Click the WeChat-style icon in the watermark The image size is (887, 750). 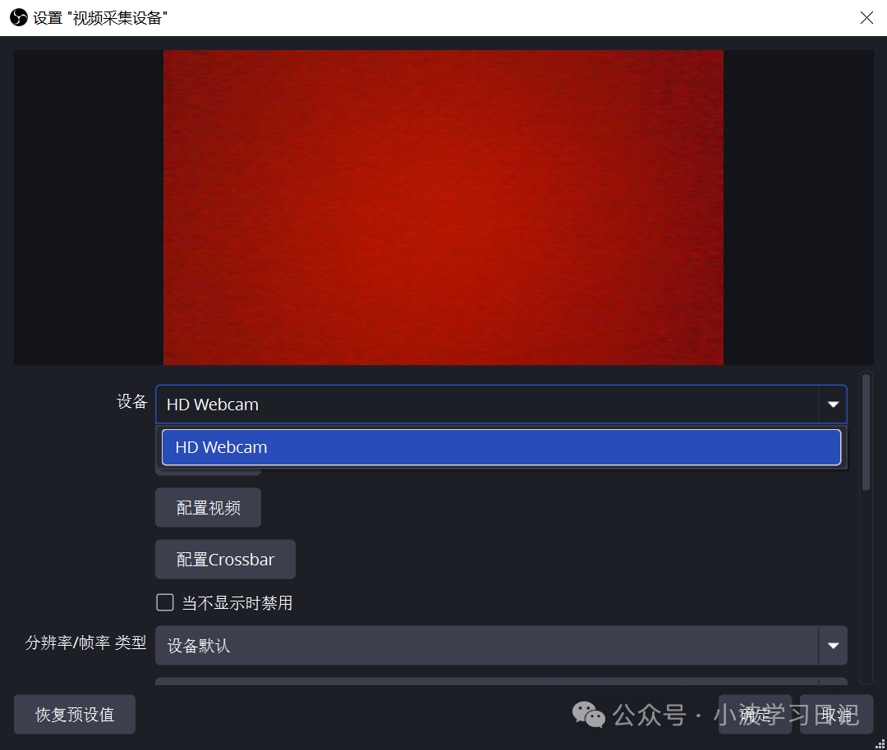tap(588, 715)
